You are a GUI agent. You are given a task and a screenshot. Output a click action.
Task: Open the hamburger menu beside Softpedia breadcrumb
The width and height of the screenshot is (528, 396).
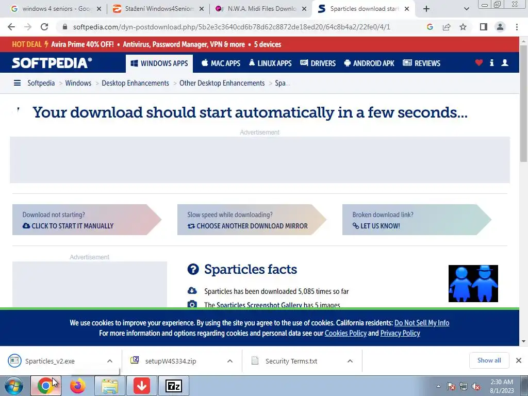[17, 83]
